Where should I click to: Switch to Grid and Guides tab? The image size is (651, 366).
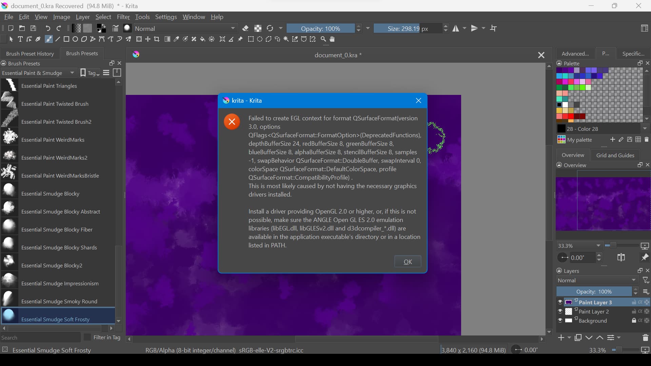615,155
